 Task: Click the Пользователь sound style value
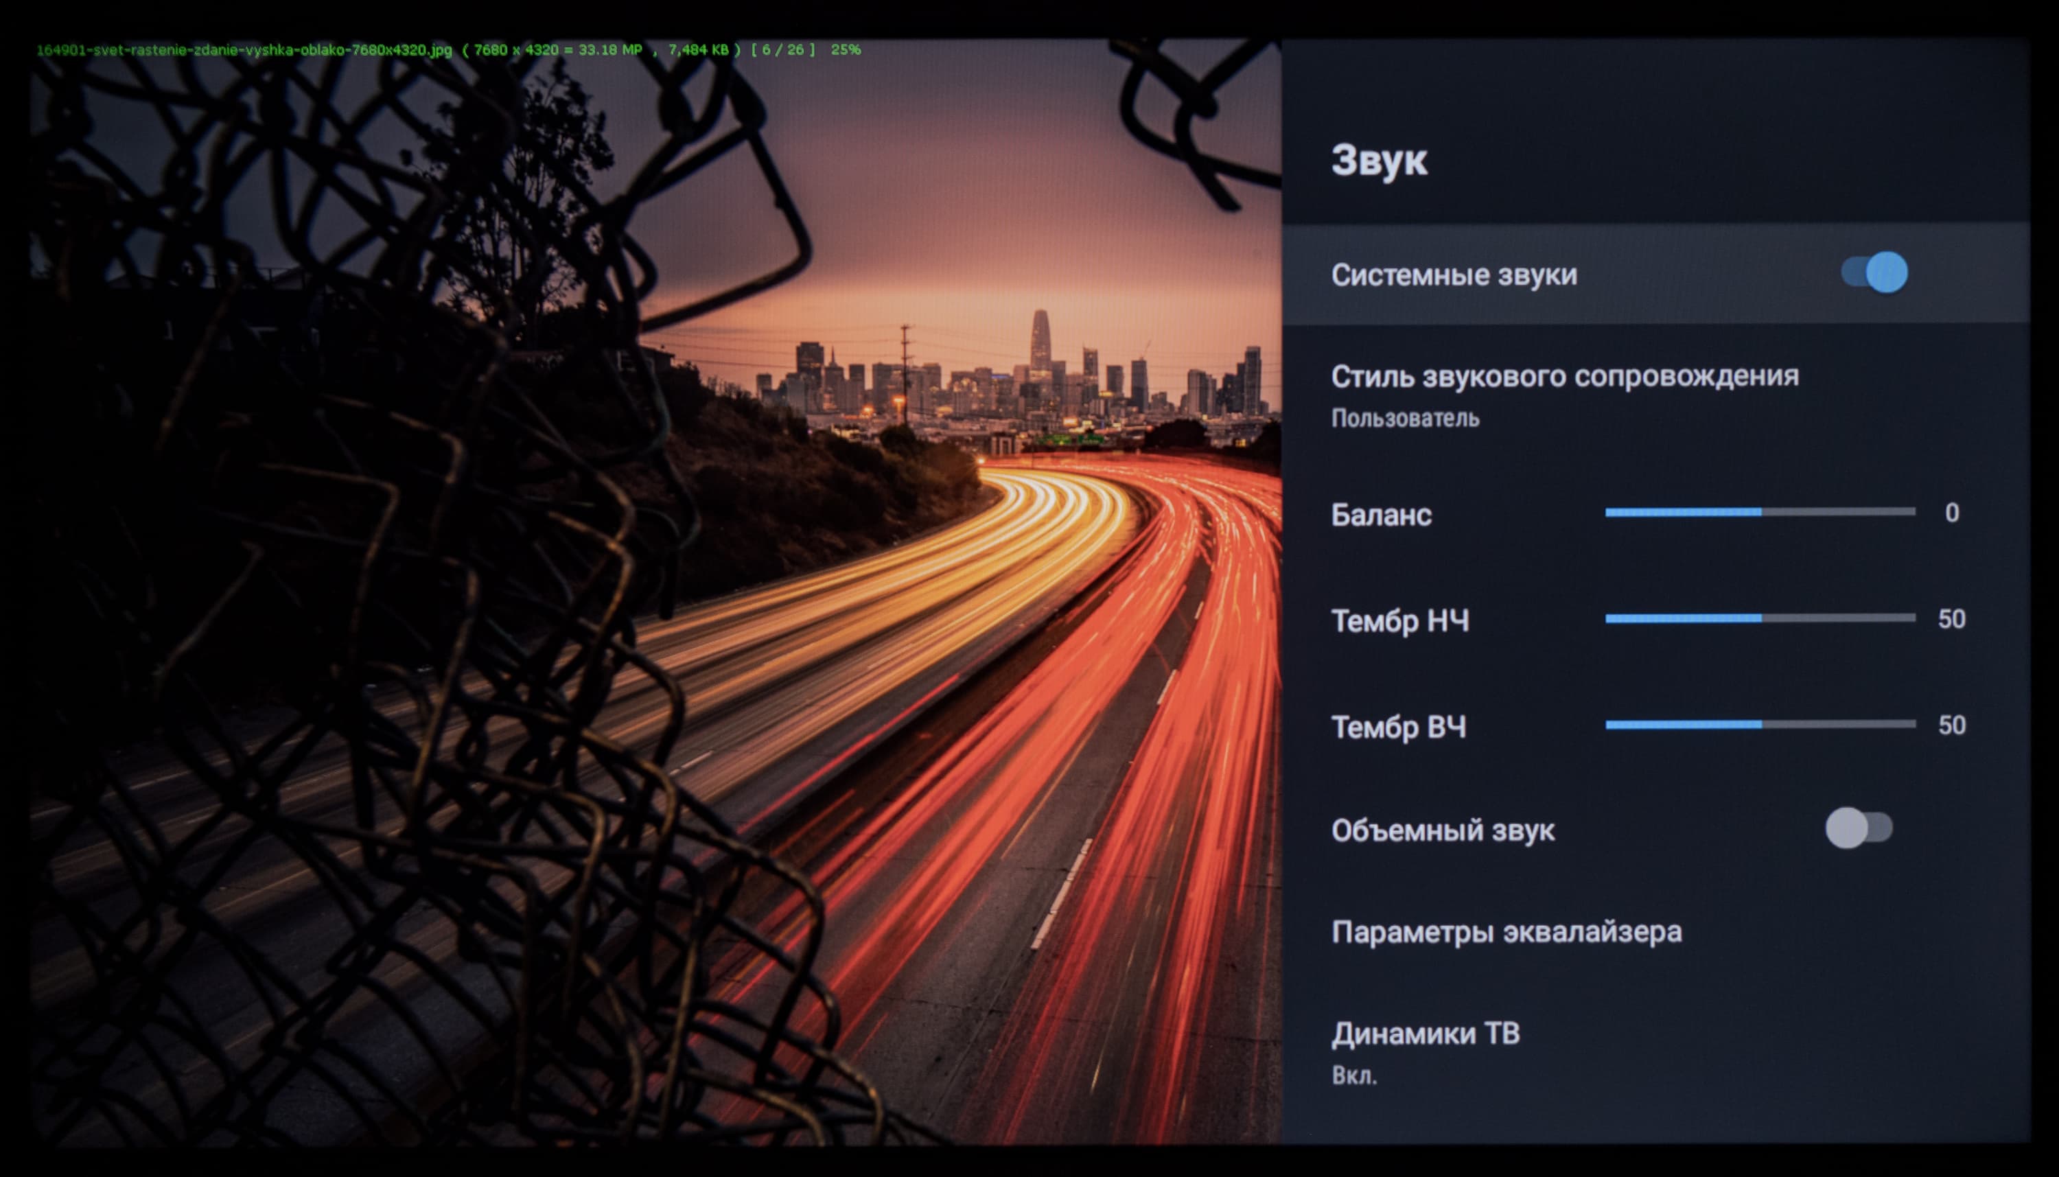point(1404,418)
